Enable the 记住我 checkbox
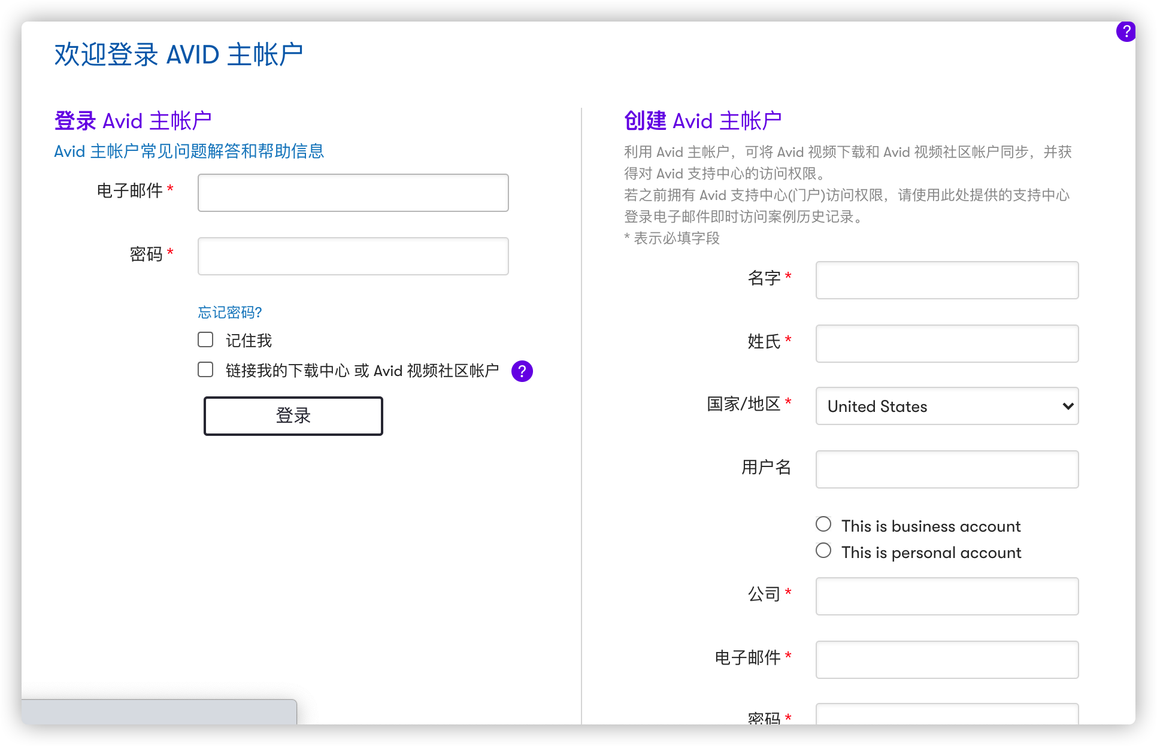This screenshot has width=1157, height=746. (205, 340)
